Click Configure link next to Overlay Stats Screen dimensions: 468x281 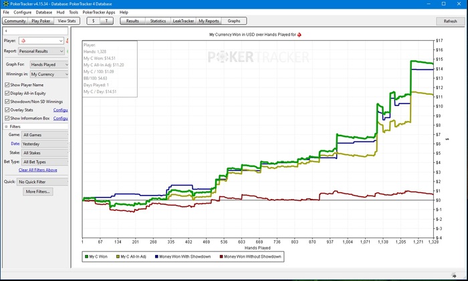point(61,110)
